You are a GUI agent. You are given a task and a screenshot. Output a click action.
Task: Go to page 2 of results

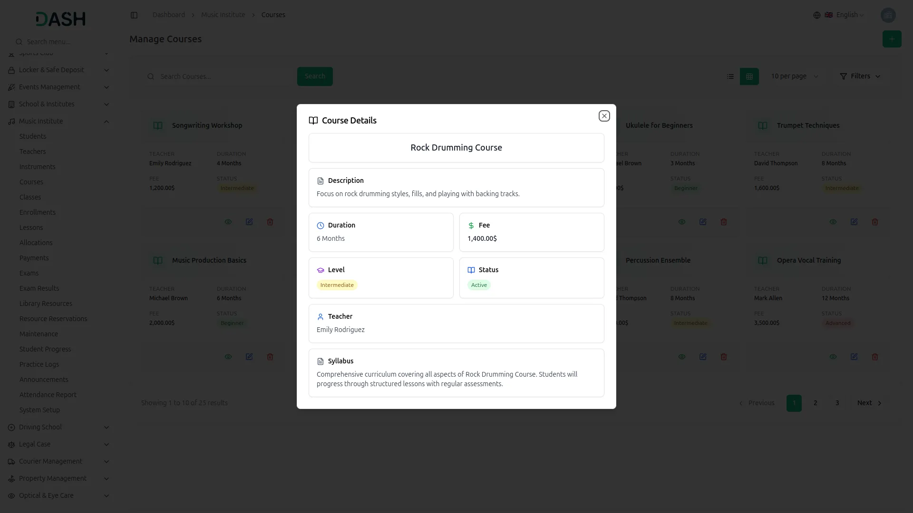(x=815, y=403)
